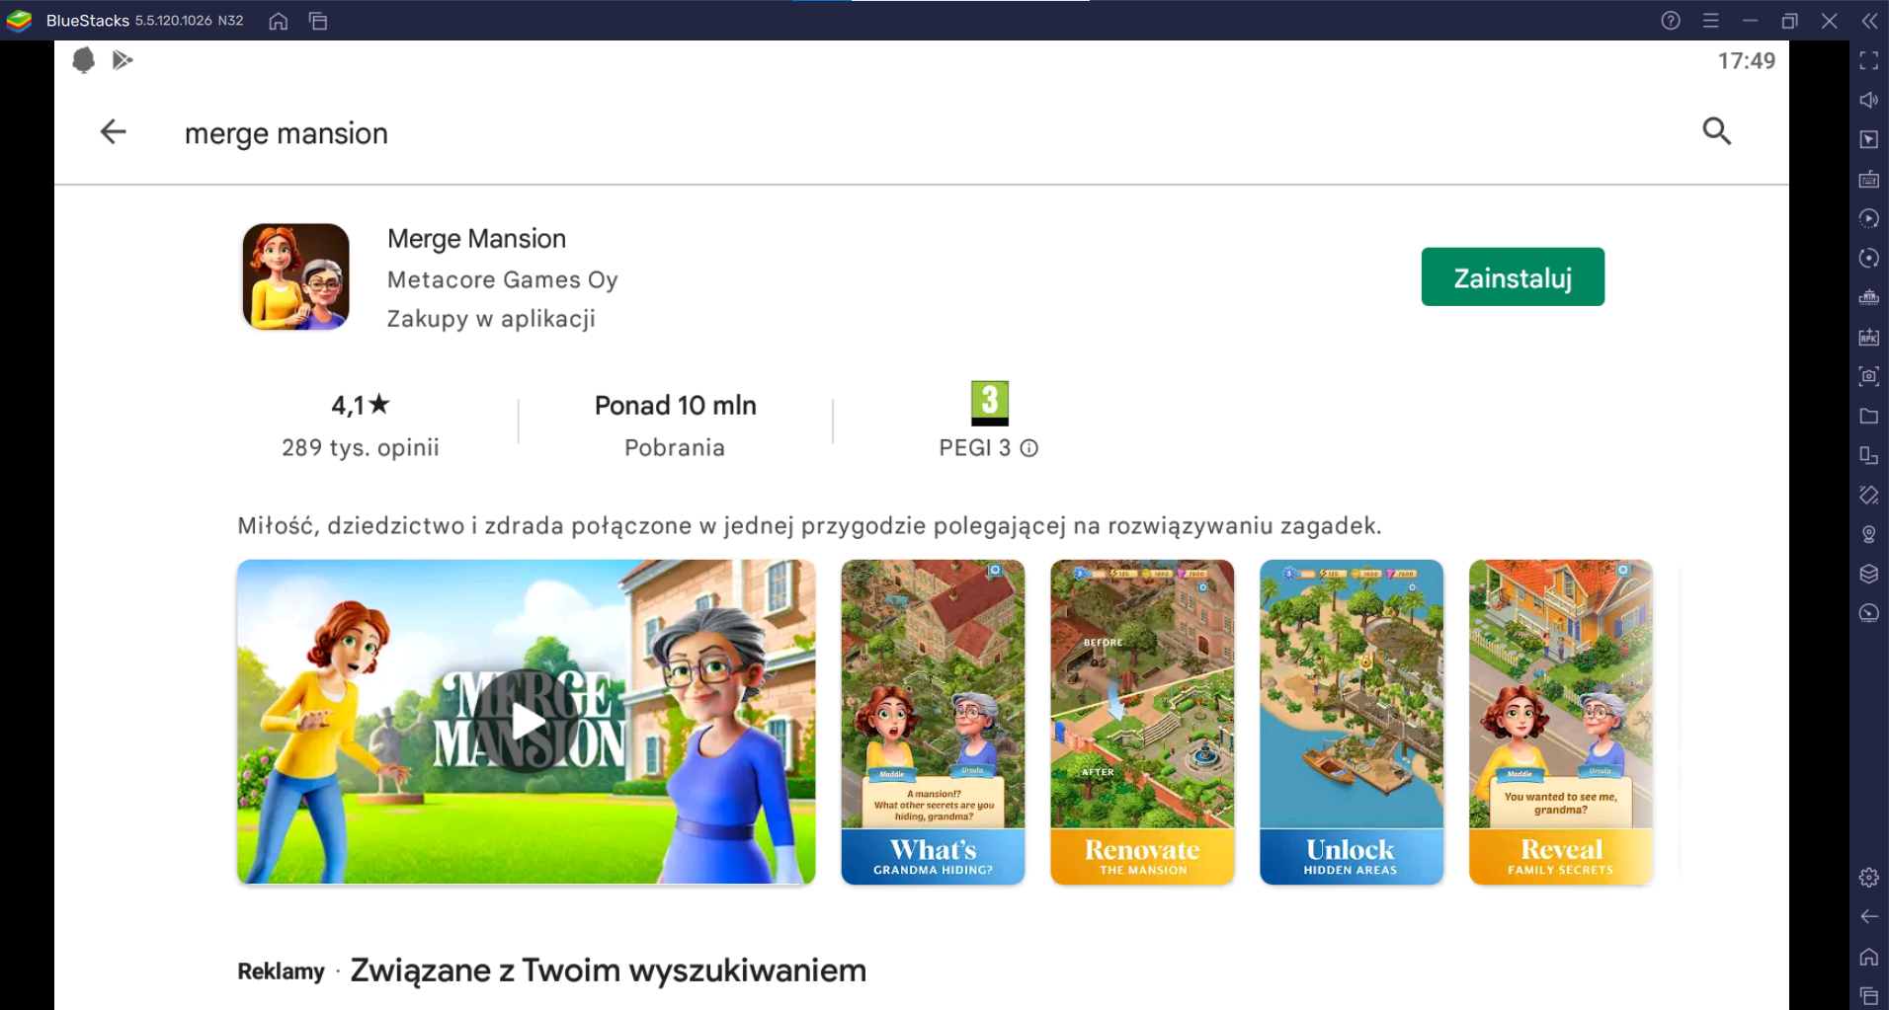Toggle fullscreen in the BlueStacks sidebar
1889x1010 pixels.
[1869, 60]
